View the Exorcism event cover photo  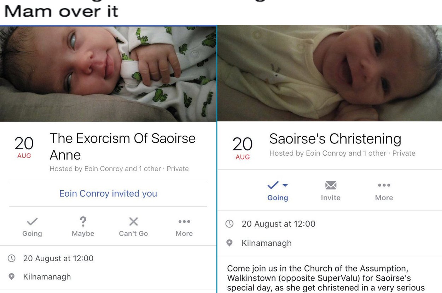click(x=108, y=73)
